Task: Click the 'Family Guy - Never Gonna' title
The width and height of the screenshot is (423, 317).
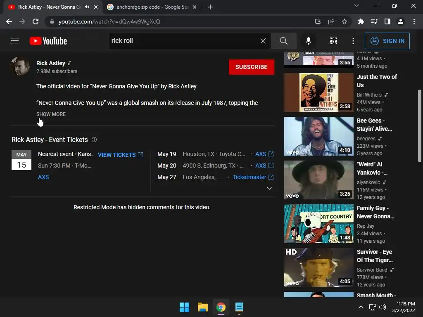Action: pos(375,212)
